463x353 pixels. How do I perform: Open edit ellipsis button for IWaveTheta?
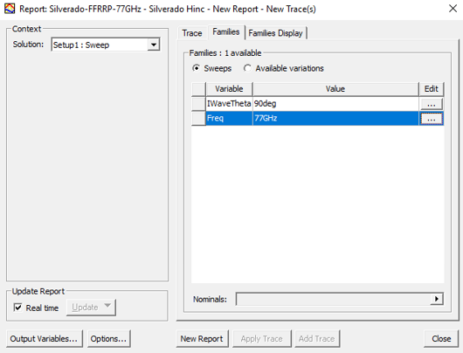click(431, 104)
